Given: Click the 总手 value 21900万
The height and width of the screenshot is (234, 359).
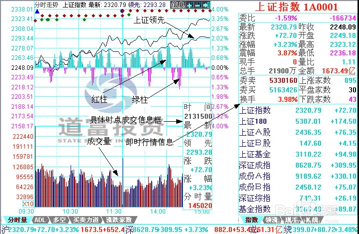Looking at the screenshot, I should pos(282,71).
